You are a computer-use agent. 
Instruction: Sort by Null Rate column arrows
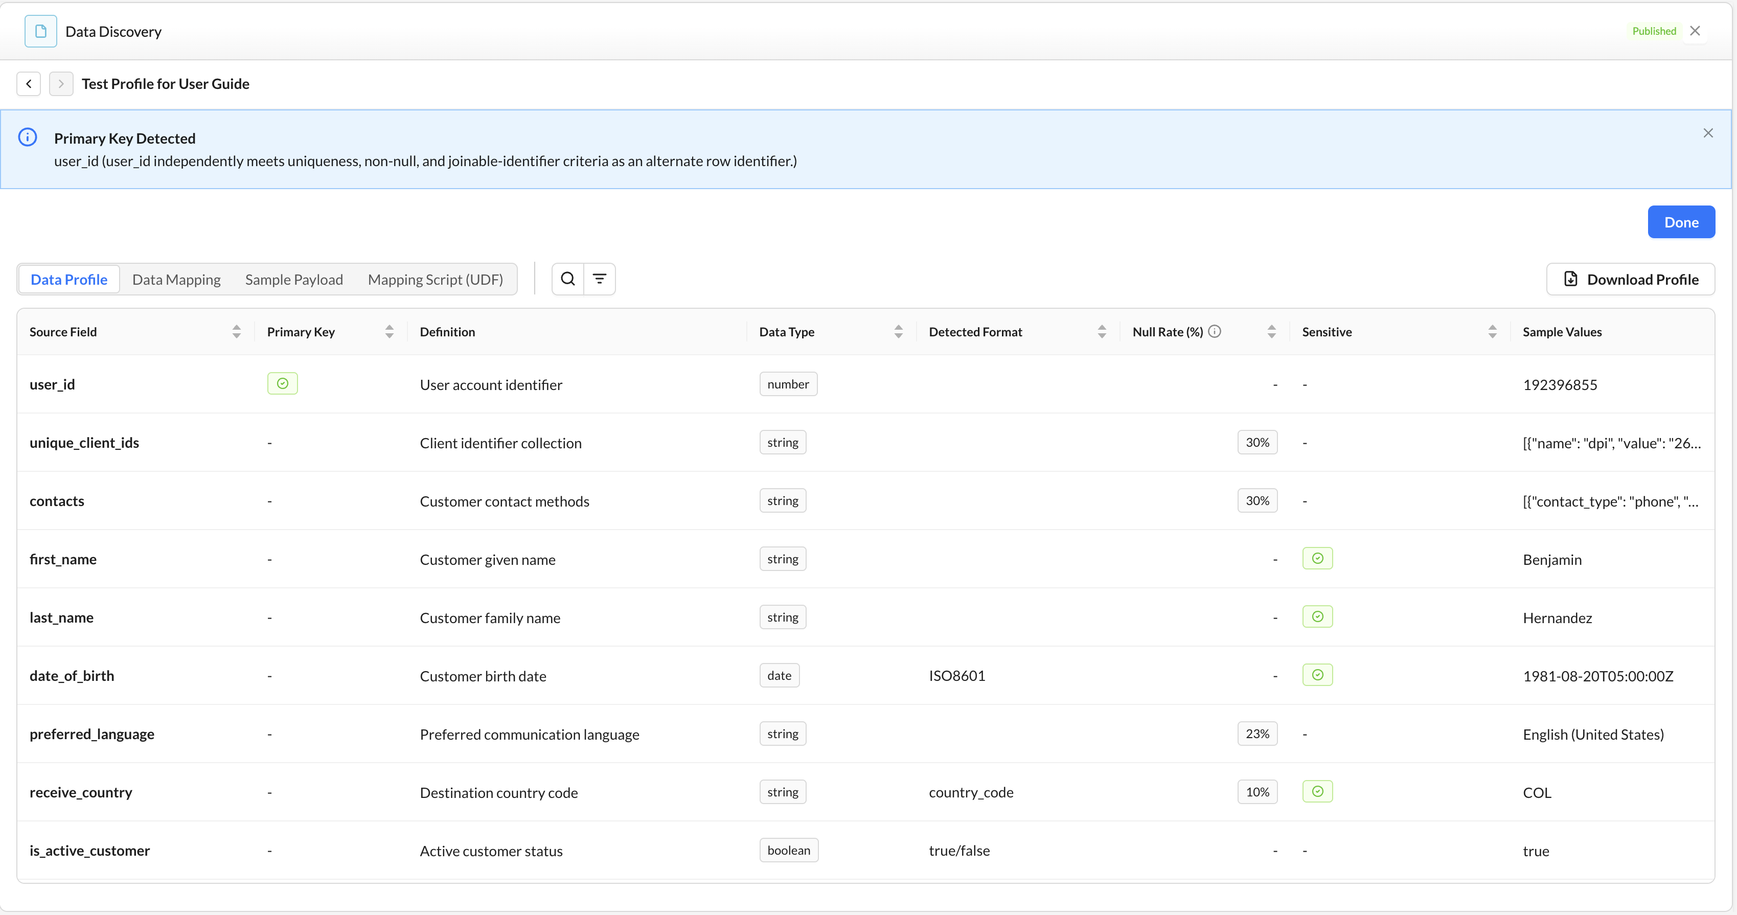pos(1272,332)
